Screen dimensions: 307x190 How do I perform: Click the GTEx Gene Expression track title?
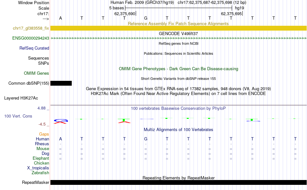click(178, 89)
